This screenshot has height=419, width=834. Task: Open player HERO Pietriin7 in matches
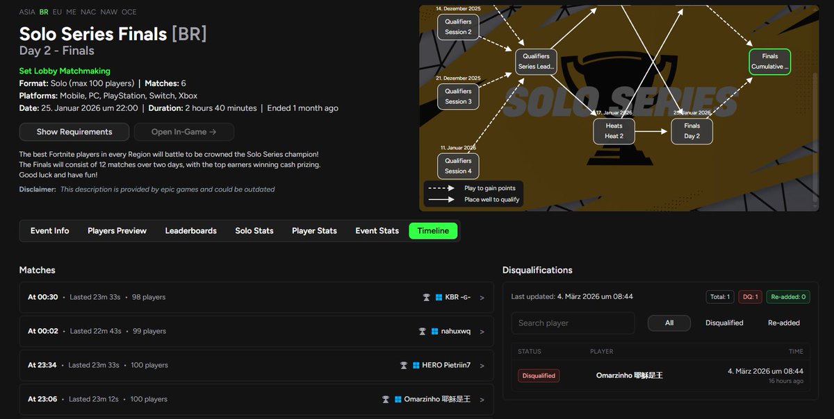coord(446,365)
